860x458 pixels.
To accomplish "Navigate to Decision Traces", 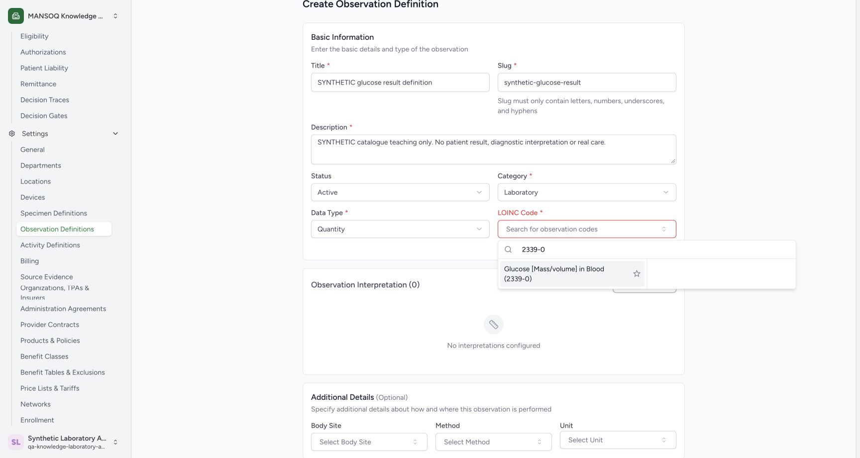I will 45,100.
